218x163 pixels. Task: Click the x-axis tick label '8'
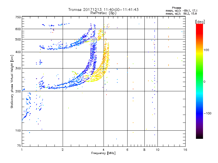144,150
